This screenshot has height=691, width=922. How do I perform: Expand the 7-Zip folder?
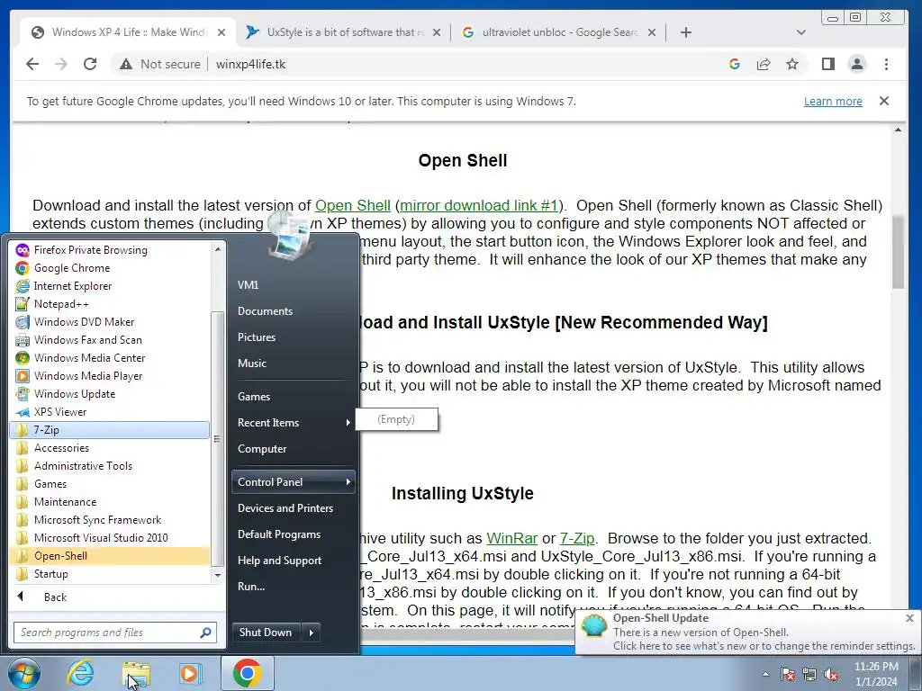coord(110,430)
